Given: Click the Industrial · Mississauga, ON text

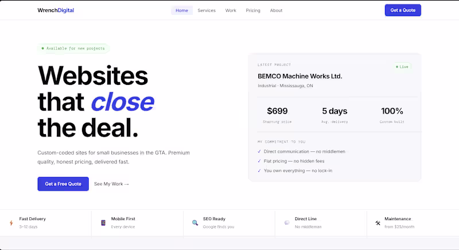Looking at the screenshot, I should coord(285,85).
